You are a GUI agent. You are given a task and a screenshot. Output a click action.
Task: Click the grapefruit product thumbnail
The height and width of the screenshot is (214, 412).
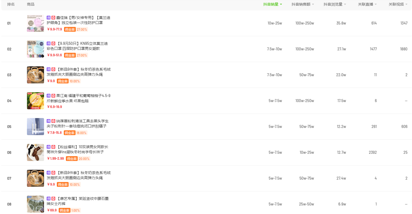tap(35, 101)
